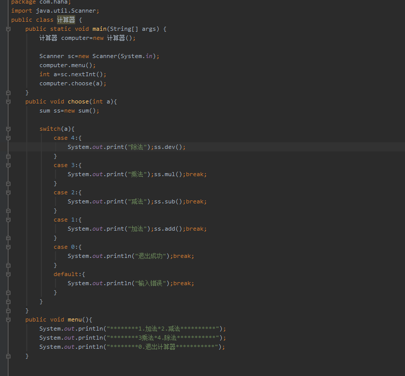This screenshot has width=405, height=376.
Task: Fold the case 4 block in the gutter
Action: [x=8, y=138]
